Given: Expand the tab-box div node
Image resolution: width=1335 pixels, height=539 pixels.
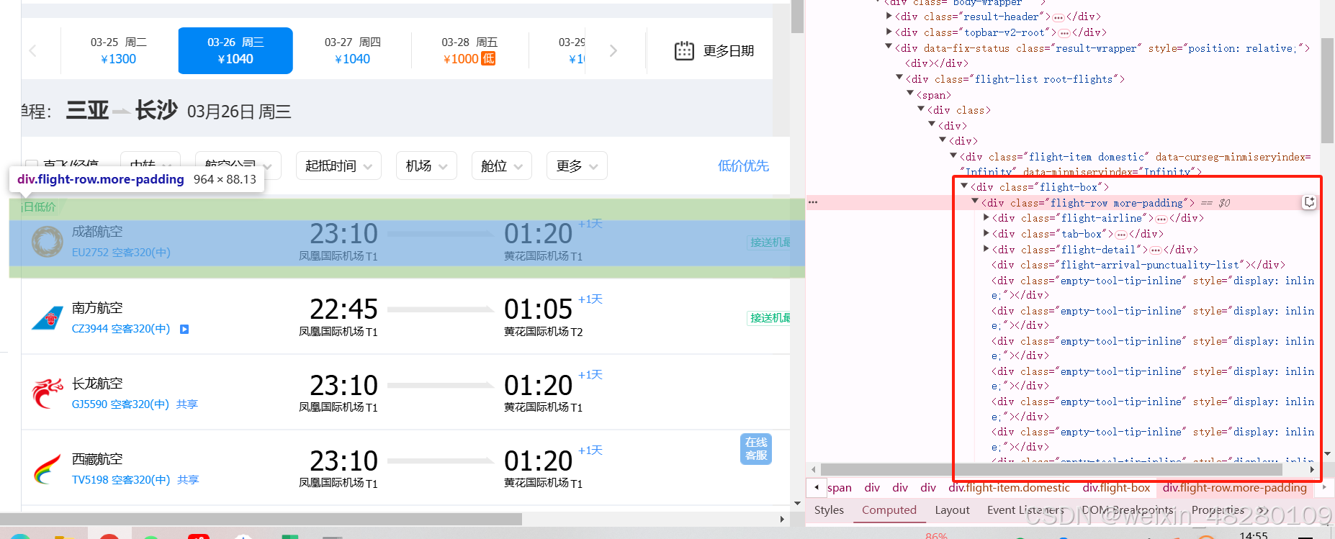Looking at the screenshot, I should pyautogui.click(x=986, y=234).
